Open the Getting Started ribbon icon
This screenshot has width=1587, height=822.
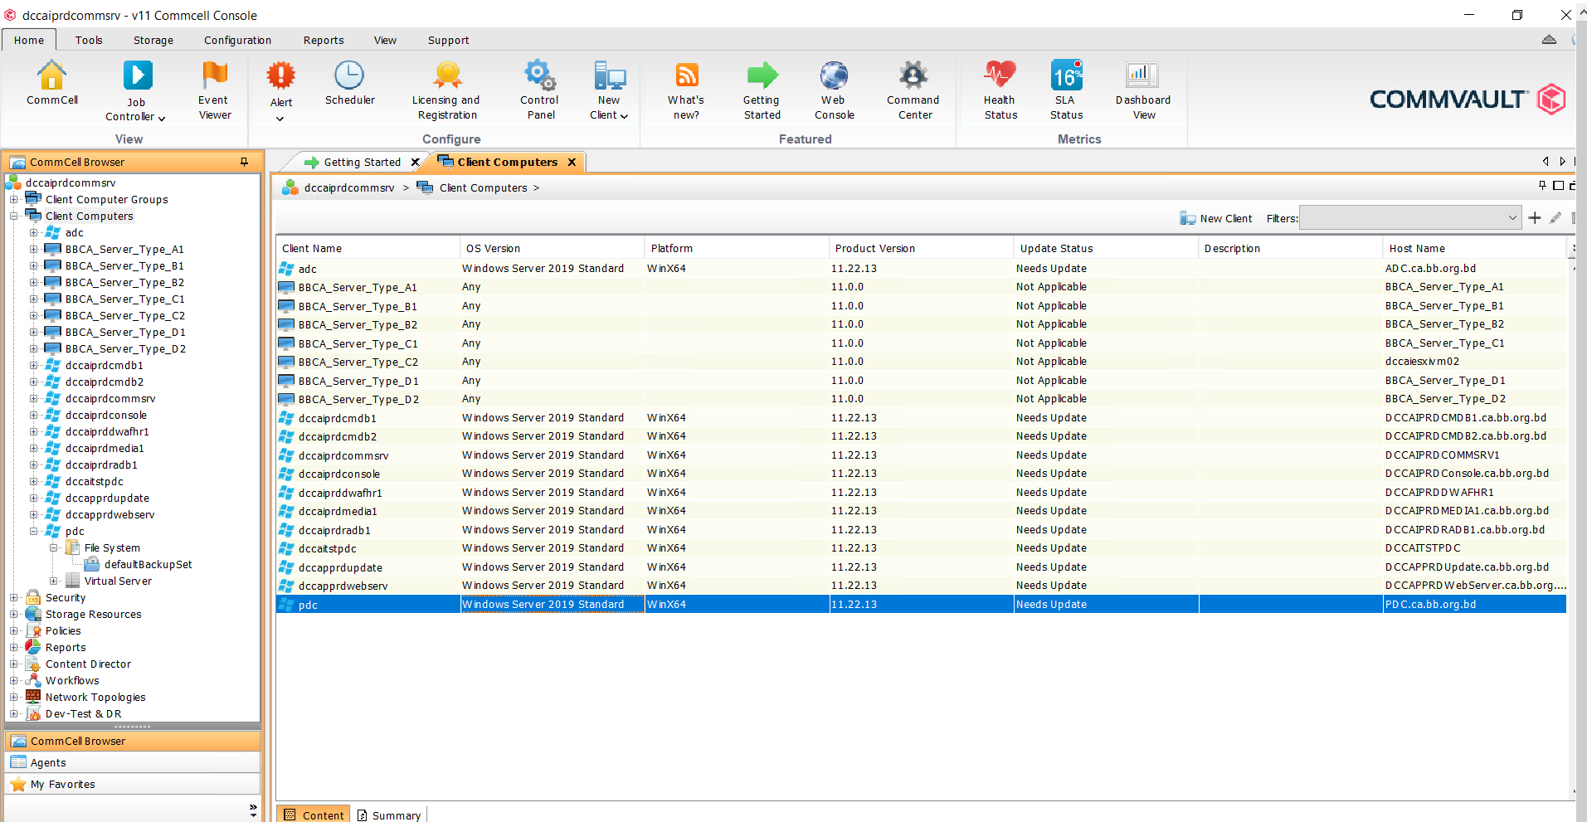point(762,90)
